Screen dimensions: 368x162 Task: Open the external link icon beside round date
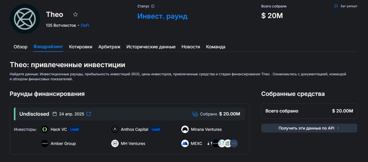click(x=89, y=114)
